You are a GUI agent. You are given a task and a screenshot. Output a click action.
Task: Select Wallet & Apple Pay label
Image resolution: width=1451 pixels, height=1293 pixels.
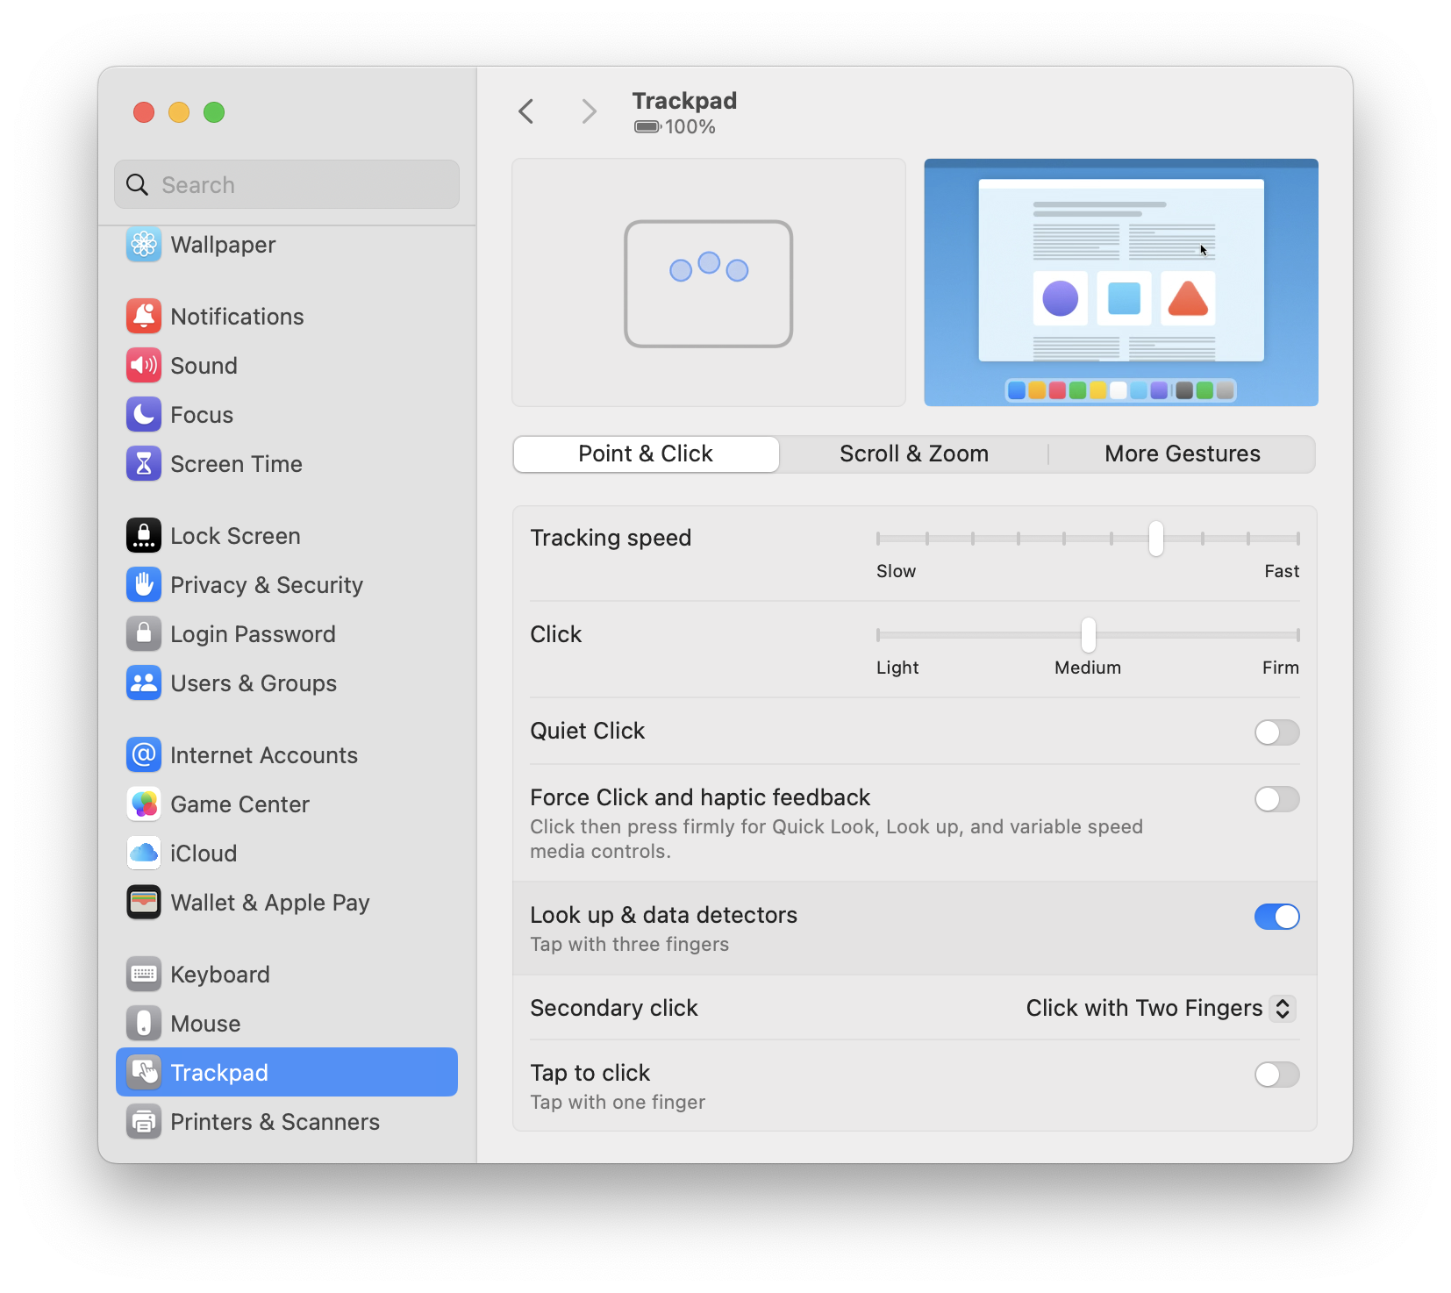coord(270,903)
